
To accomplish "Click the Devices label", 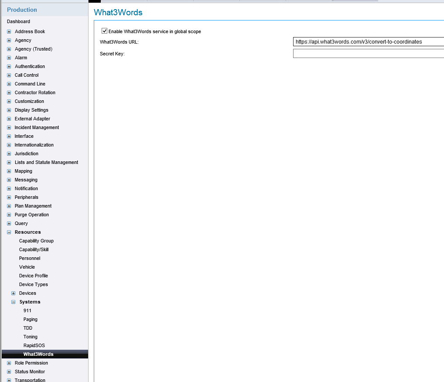I will [27, 293].
